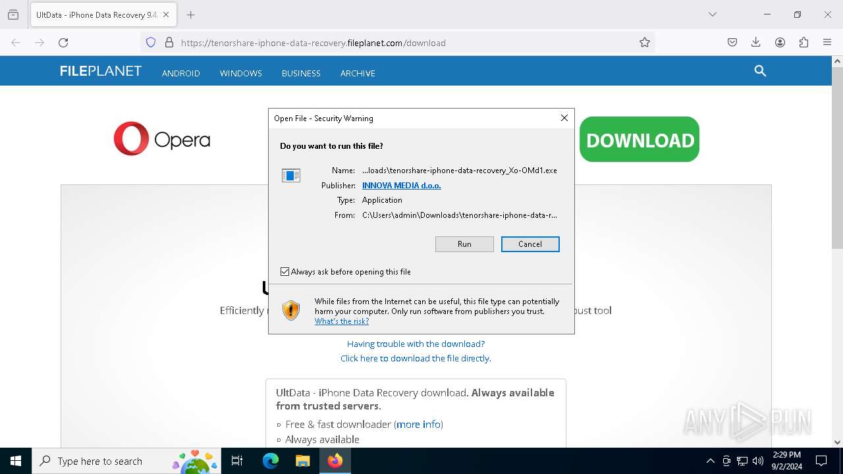The image size is (843, 474).
Task: Click the Opera logo advertisement
Action: tap(162, 139)
